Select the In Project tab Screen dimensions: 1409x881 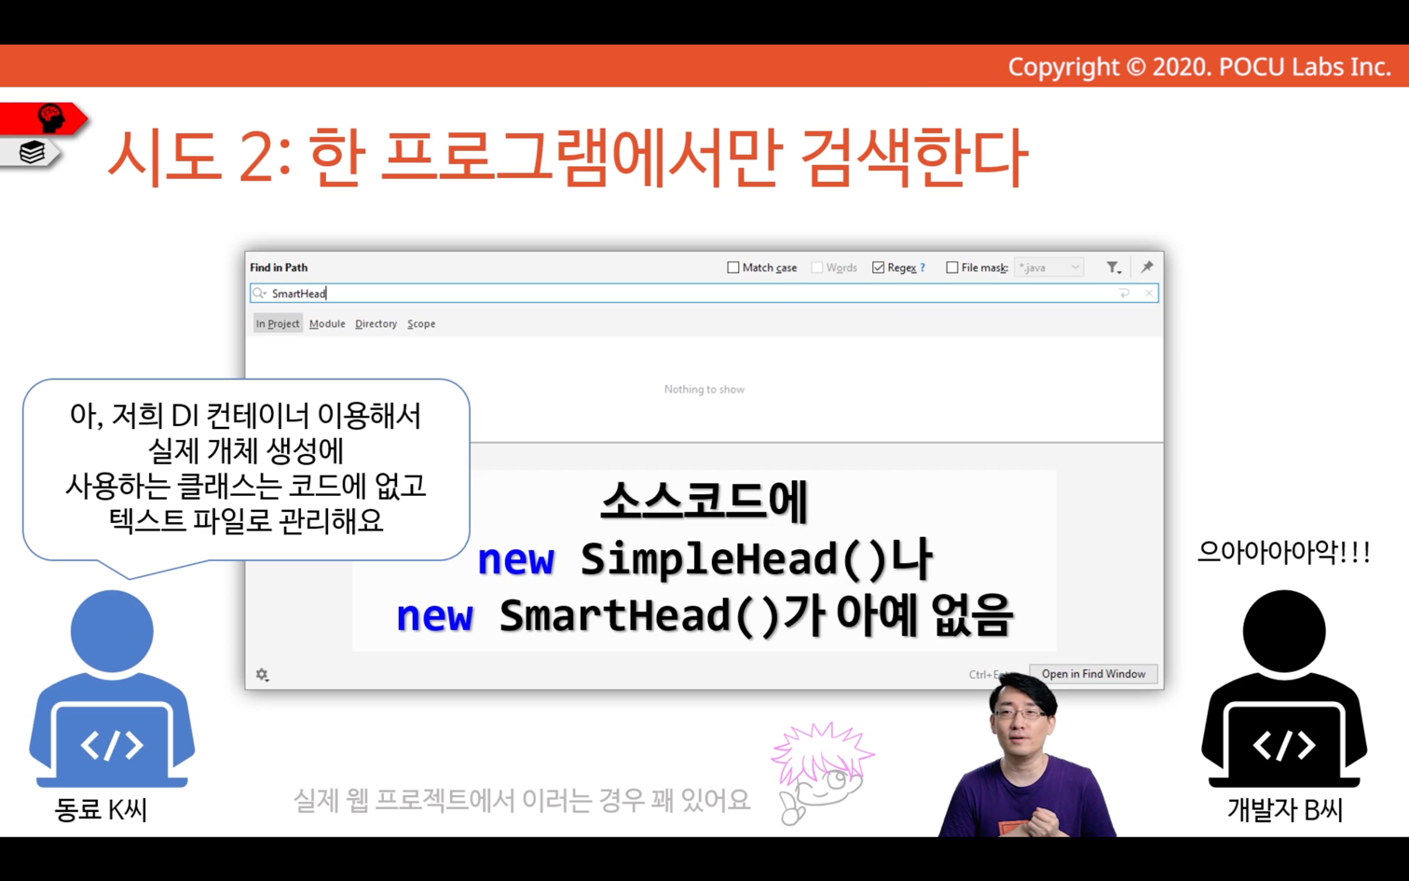pyautogui.click(x=278, y=323)
